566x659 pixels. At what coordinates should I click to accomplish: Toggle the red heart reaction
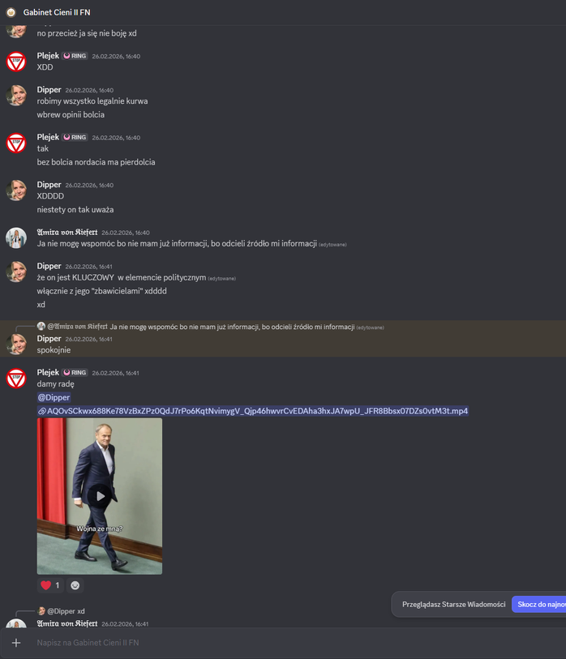point(50,585)
